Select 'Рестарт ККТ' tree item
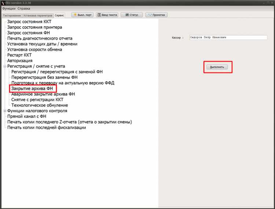This screenshot has width=275, height=209. [19, 55]
